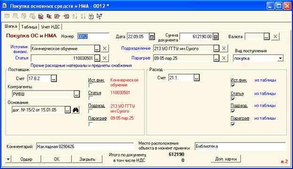Clear the Статья field with X
Viewport: 293px width, 169px height.
[104, 58]
